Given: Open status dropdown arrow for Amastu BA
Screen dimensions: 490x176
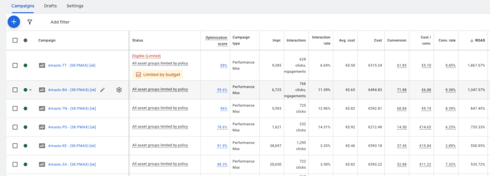Looking at the screenshot, I should click(30, 90).
